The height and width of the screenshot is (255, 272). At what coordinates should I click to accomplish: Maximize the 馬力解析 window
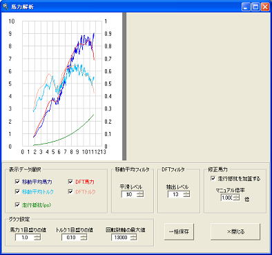(255, 7)
